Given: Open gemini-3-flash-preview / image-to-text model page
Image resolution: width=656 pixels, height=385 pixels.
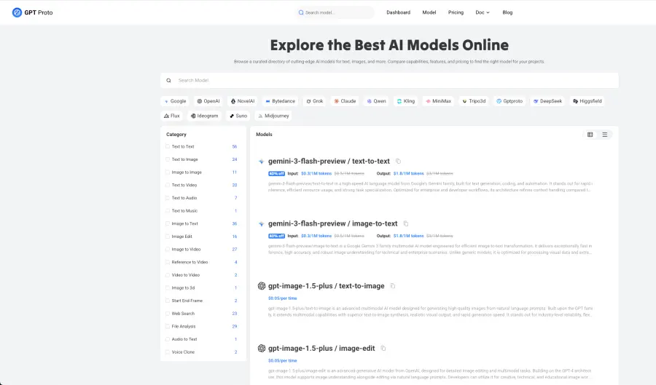Looking at the screenshot, I should [332, 223].
